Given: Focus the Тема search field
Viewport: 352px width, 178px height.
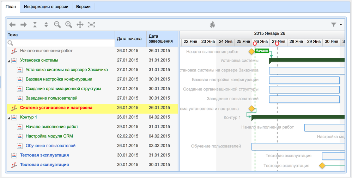Looking at the screenshot, I should (61, 43).
